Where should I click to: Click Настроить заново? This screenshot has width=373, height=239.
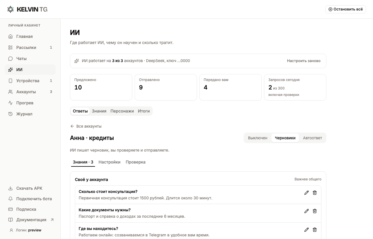coord(304,61)
